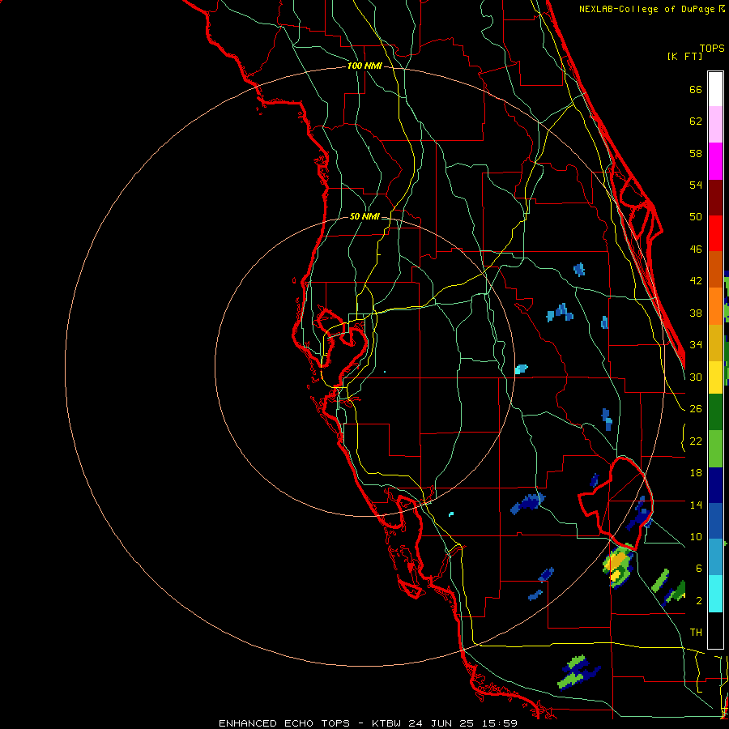729x729 pixels.
Task: Click the medium blue 10-14 kft legend swatch
Action: pyautogui.click(x=715, y=521)
